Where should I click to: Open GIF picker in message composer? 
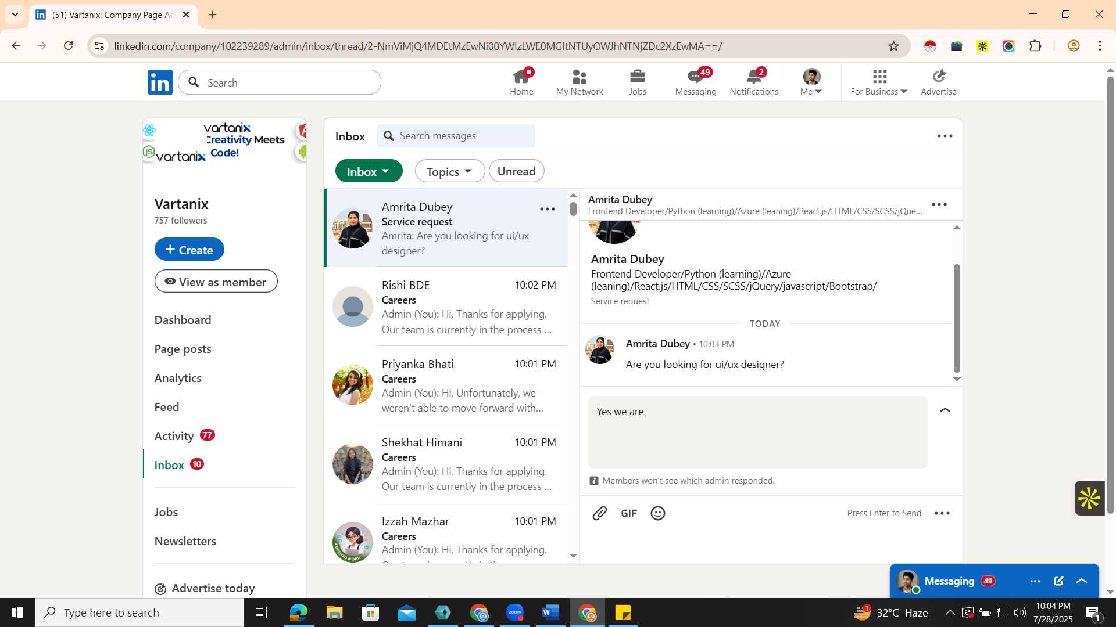click(629, 513)
